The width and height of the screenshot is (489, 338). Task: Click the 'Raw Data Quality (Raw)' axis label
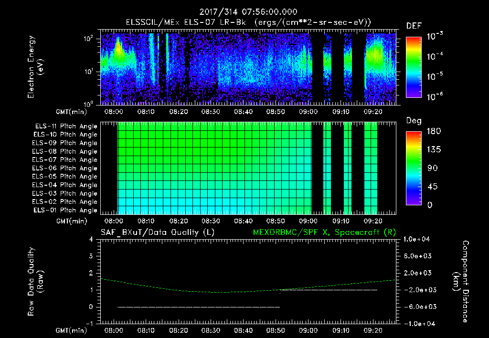35,282
